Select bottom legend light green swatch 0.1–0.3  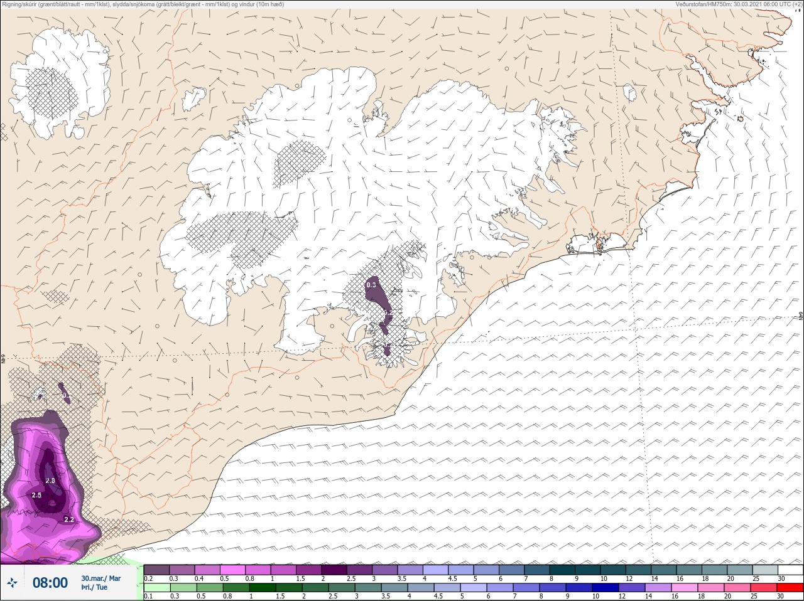point(157,588)
